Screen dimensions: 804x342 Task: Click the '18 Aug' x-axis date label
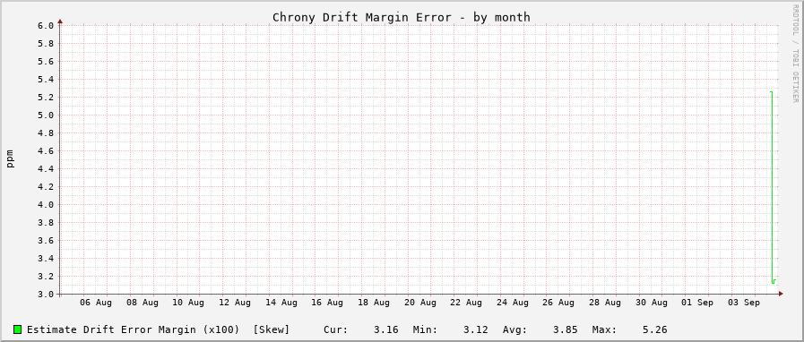374,304
